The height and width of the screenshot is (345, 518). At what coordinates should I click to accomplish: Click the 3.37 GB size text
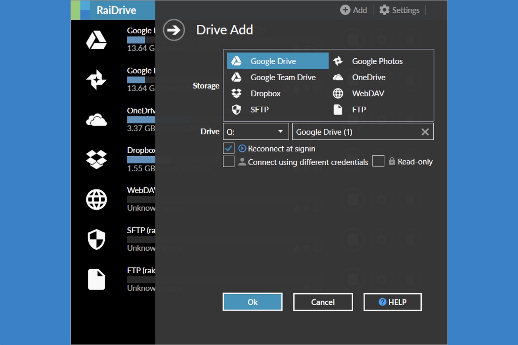coord(141,128)
